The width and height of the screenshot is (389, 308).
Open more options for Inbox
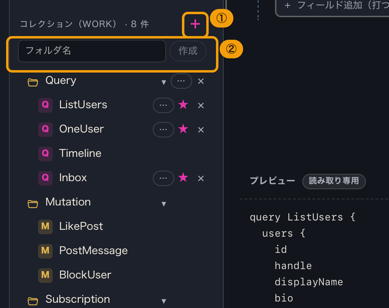(x=163, y=178)
